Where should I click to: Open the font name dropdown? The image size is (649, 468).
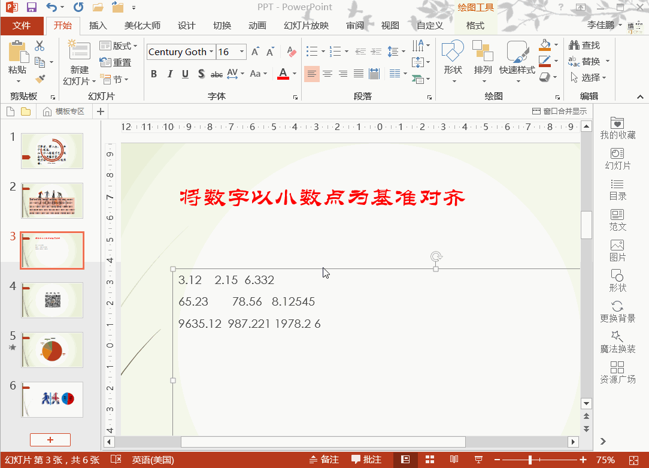(x=211, y=52)
